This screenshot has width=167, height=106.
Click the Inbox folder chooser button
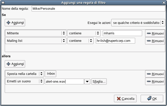pyautogui.click(x=51, y=74)
